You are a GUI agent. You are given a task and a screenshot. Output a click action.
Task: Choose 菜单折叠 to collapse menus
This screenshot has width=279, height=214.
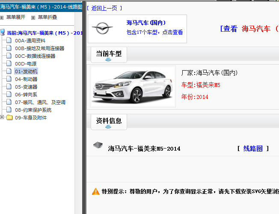coord(47,17)
